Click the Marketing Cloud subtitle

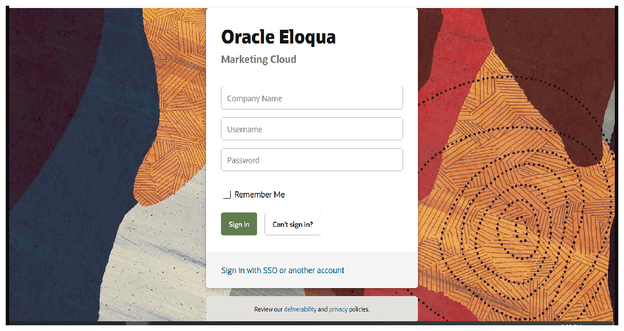pyautogui.click(x=259, y=59)
